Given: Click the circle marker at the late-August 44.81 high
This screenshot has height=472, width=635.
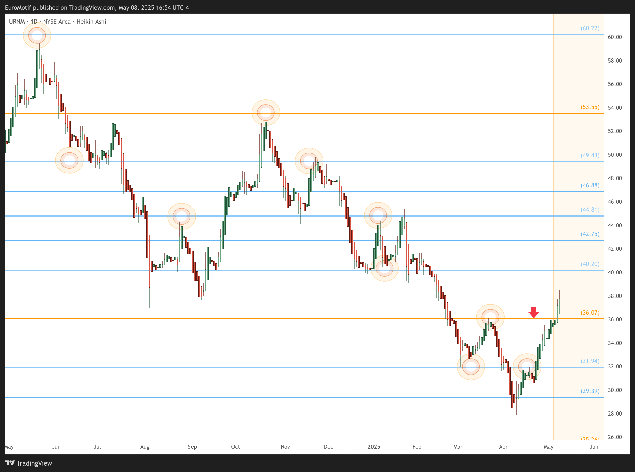Looking at the screenshot, I should [x=181, y=216].
